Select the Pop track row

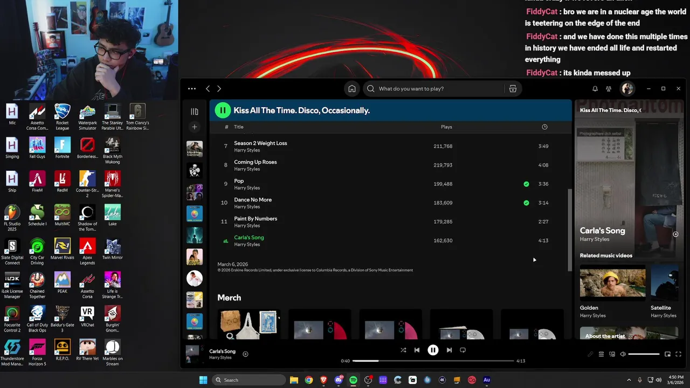pos(391,184)
